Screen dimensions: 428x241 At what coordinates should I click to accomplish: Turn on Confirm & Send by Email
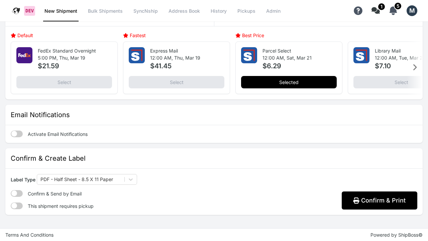pyautogui.click(x=16, y=193)
